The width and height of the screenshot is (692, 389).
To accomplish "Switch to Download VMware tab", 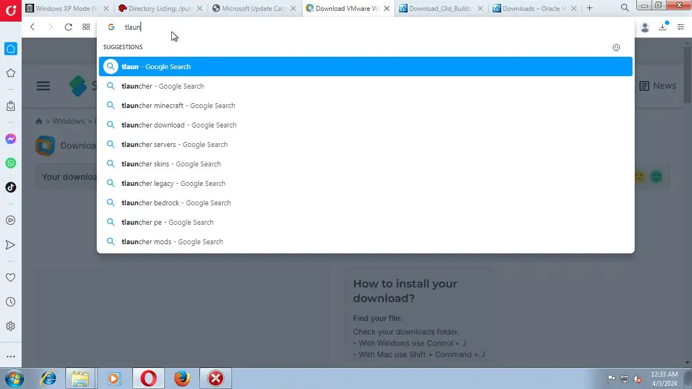I will [348, 8].
